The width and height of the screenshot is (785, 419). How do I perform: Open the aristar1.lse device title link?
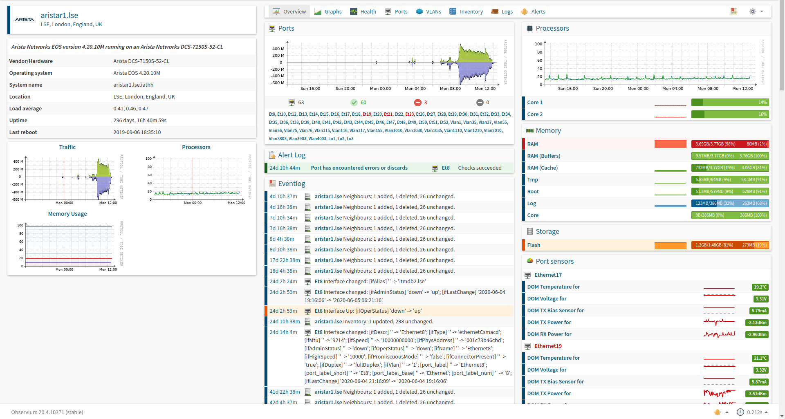[59, 15]
